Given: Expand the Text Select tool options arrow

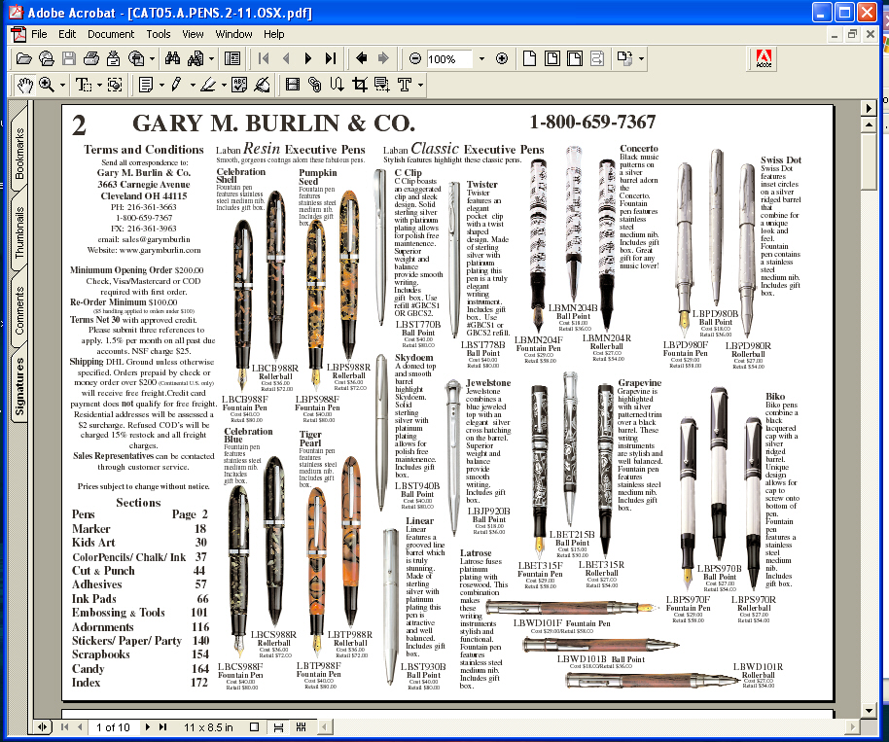Looking at the screenshot, I should tap(99, 85).
